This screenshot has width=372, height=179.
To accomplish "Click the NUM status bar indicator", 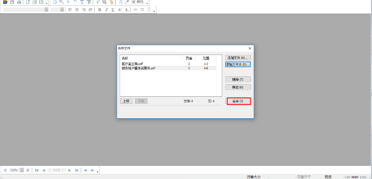I will [x=355, y=177].
